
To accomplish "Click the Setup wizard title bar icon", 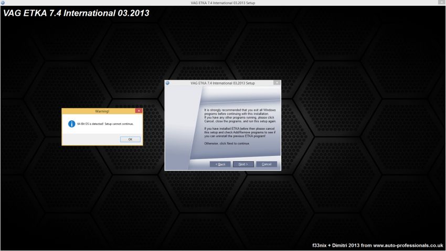I will [x=167, y=83].
